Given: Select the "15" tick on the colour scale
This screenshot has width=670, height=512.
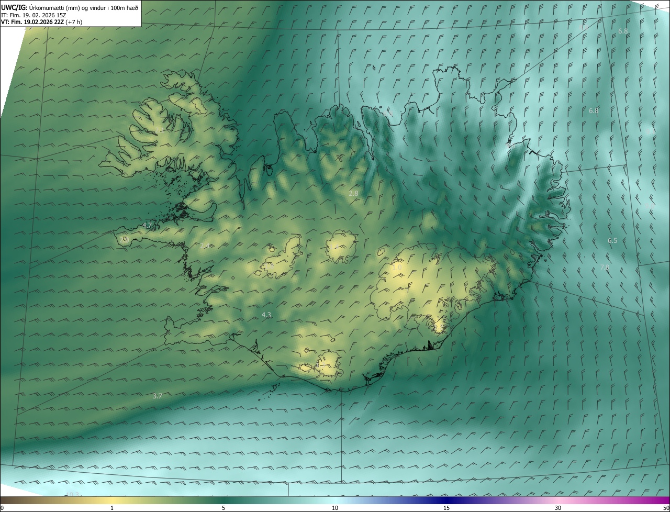Looking at the screenshot, I should click(446, 508).
